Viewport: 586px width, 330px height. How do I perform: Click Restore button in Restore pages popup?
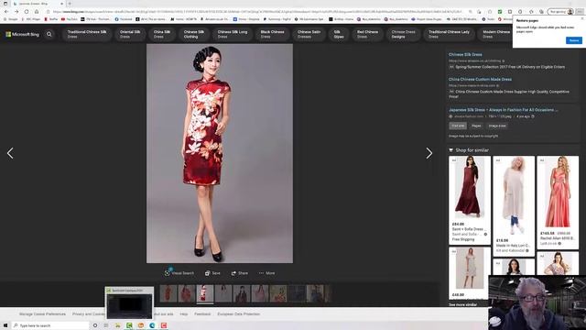point(574,40)
